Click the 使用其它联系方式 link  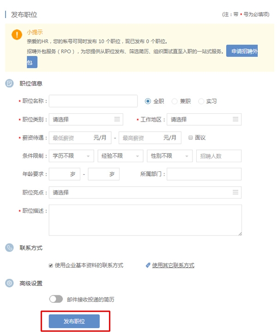click(173, 265)
